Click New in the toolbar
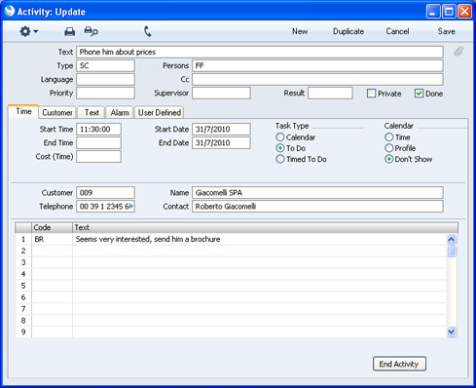This screenshot has height=388, width=476. tap(300, 31)
